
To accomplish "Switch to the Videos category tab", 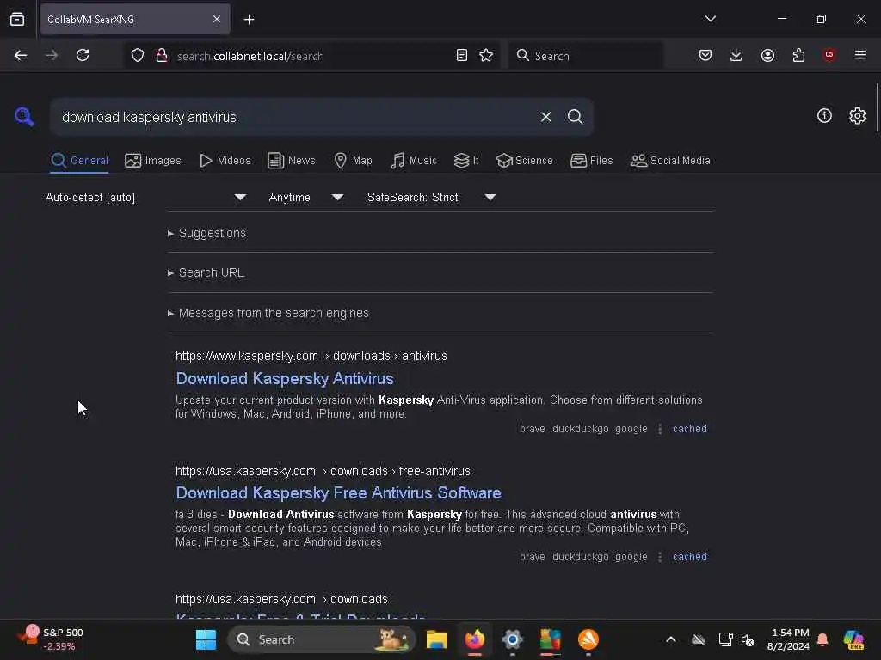I will (225, 161).
